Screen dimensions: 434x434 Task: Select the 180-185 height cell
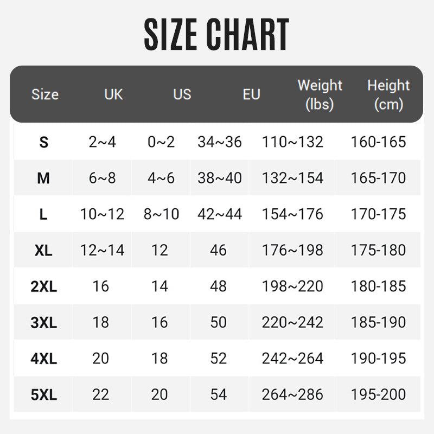pos(378,286)
